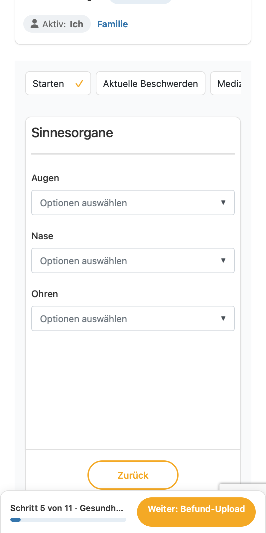Viewport: 266px width, 533px height.
Task: Select the partially visible Mediz tab
Action: (226, 83)
